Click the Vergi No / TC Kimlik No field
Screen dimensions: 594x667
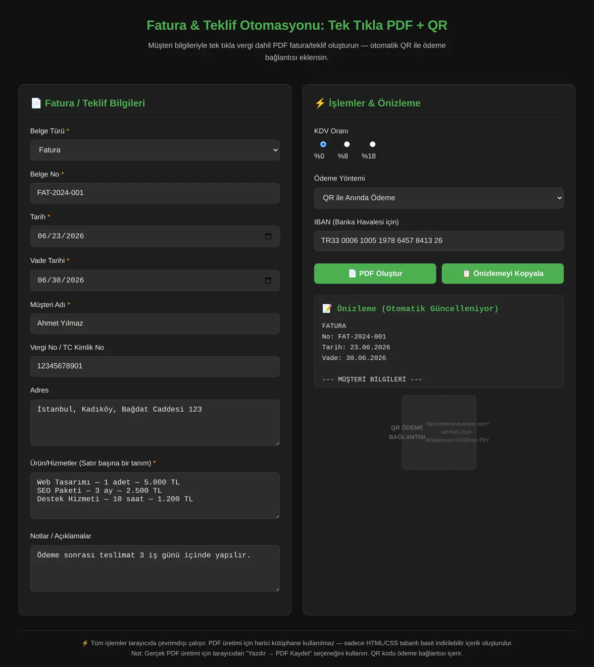155,366
